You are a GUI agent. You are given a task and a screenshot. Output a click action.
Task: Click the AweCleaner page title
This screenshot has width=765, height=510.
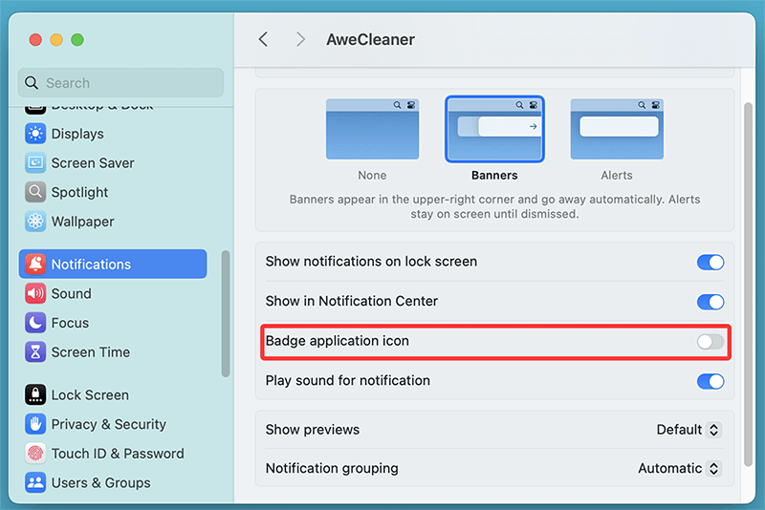tap(370, 39)
